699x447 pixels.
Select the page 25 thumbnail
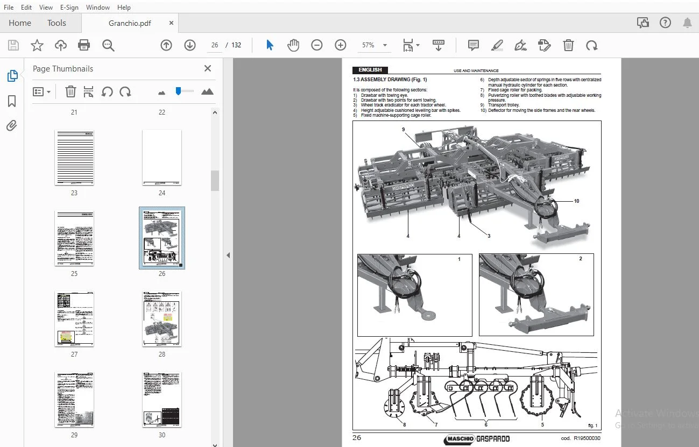(x=74, y=238)
